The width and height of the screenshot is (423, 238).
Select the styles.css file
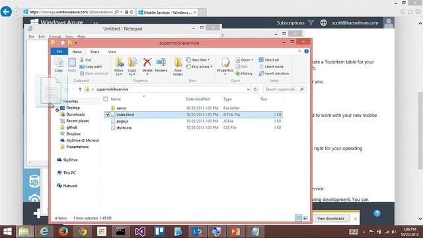[194, 128]
